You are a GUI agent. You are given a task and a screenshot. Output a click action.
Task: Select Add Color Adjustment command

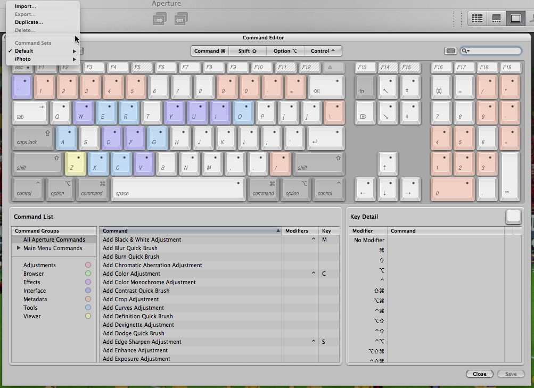(x=219, y=274)
